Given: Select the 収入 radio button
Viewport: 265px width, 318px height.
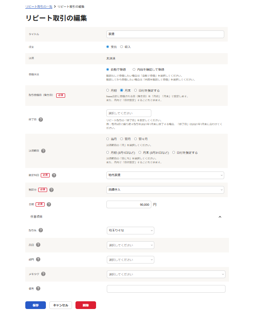Looking at the screenshot, I should point(121,47).
